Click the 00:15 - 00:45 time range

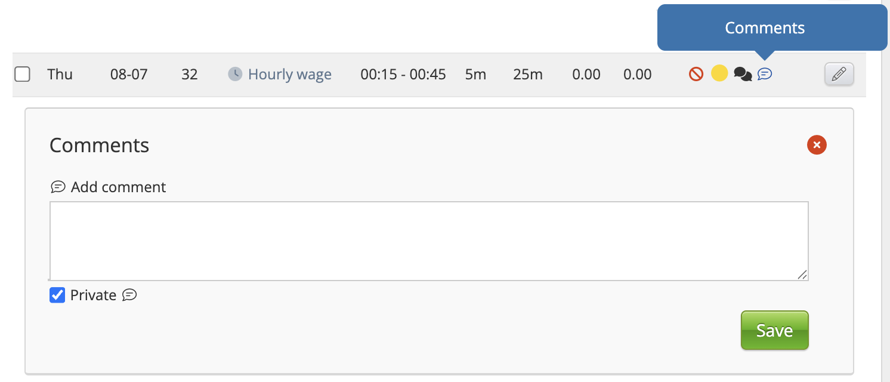pos(403,74)
